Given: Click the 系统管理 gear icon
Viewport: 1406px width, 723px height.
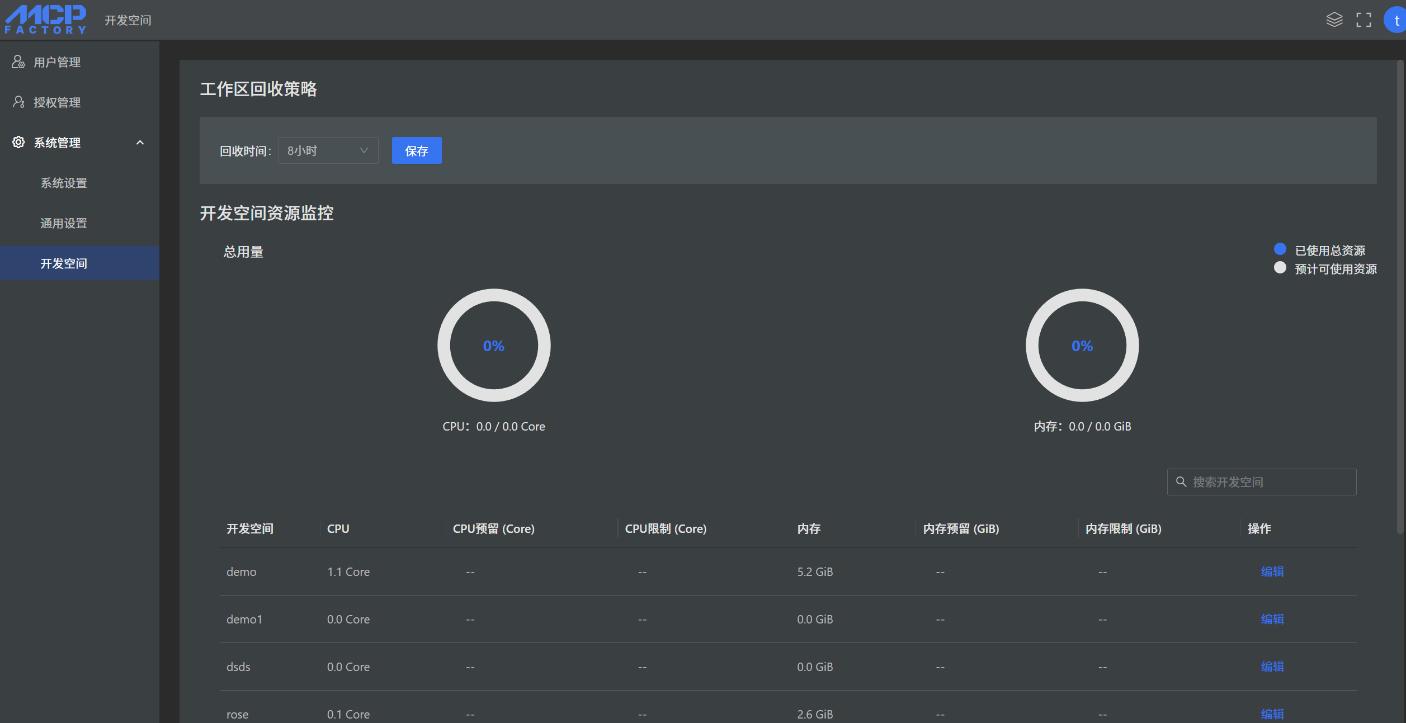Looking at the screenshot, I should (x=18, y=143).
